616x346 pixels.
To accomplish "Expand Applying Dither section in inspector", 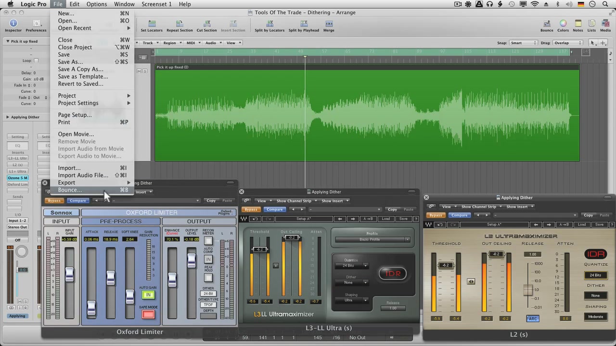I will 8,117.
